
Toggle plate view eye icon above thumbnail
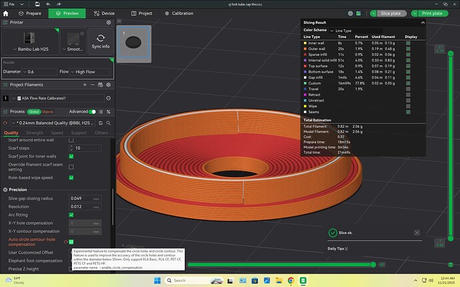(x=119, y=21)
